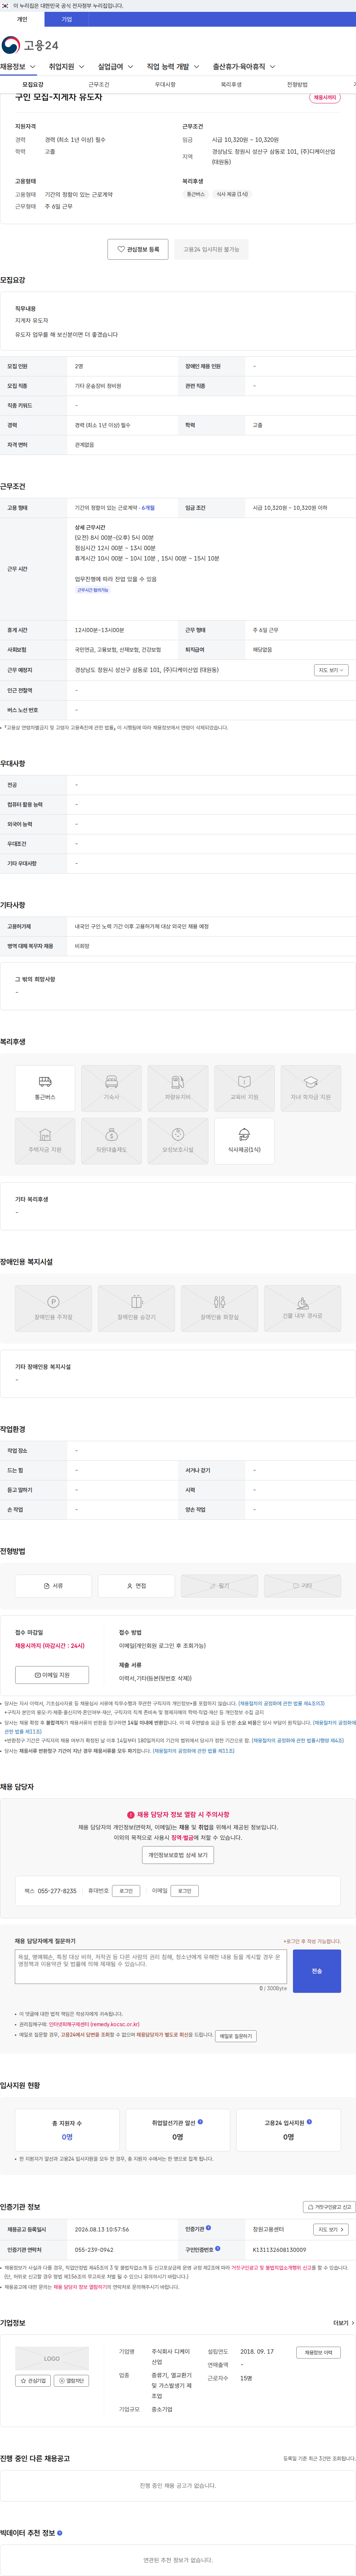
Task: Expand 지도 보기 beside 근무 예정지
Action: (331, 670)
